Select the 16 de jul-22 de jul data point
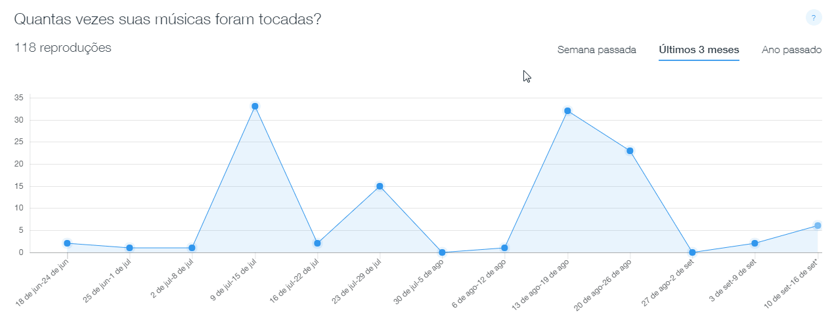Viewport: 834px width, 318px height. tap(317, 243)
